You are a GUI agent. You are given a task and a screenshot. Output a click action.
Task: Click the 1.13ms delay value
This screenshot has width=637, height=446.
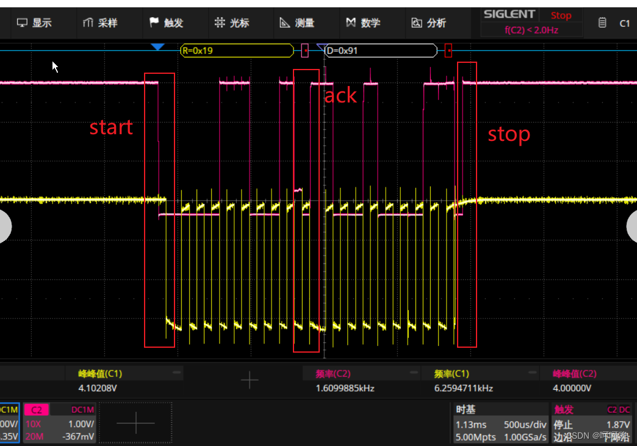[x=471, y=425]
